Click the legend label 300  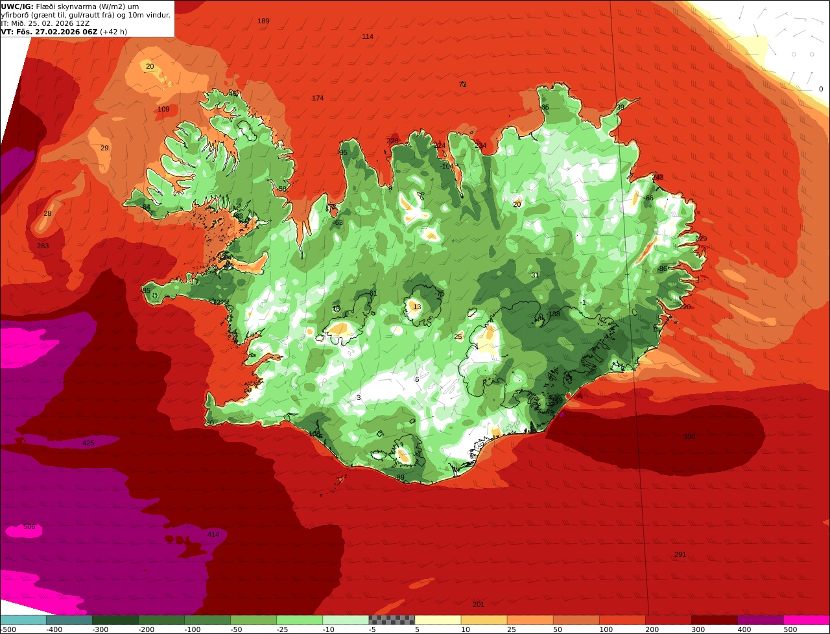698,629
